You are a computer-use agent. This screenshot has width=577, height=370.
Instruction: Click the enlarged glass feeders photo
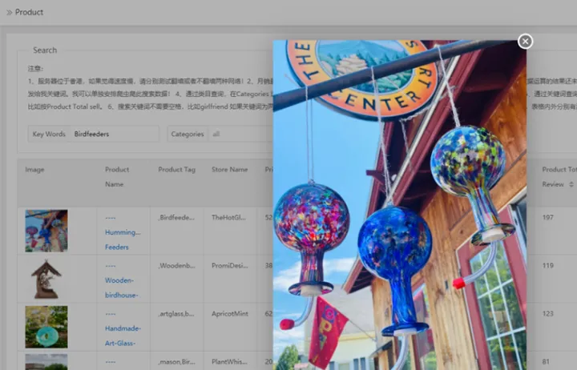click(x=399, y=205)
